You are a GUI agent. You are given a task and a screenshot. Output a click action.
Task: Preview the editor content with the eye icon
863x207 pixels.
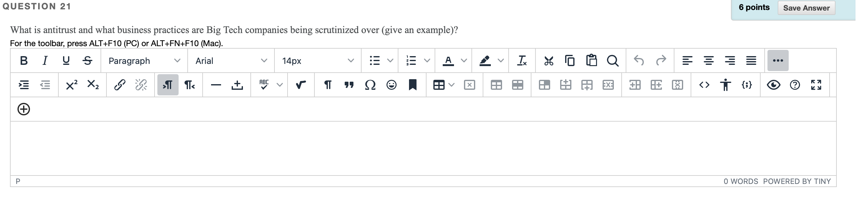coord(775,85)
